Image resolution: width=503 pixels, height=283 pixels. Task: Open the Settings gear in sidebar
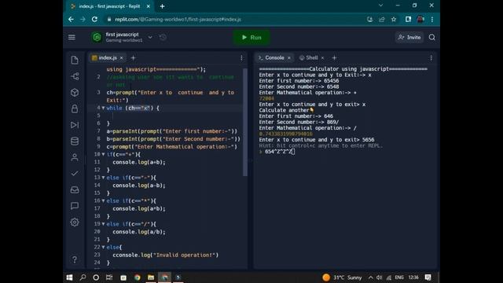(75, 222)
